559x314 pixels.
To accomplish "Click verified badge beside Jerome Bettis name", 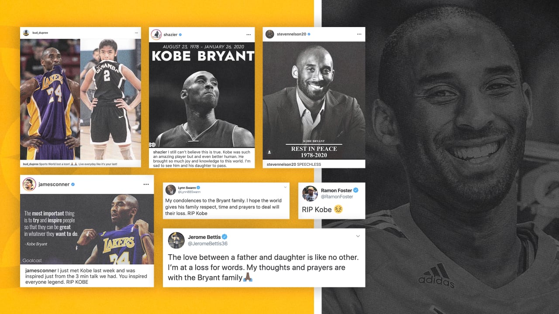I will 224,237.
